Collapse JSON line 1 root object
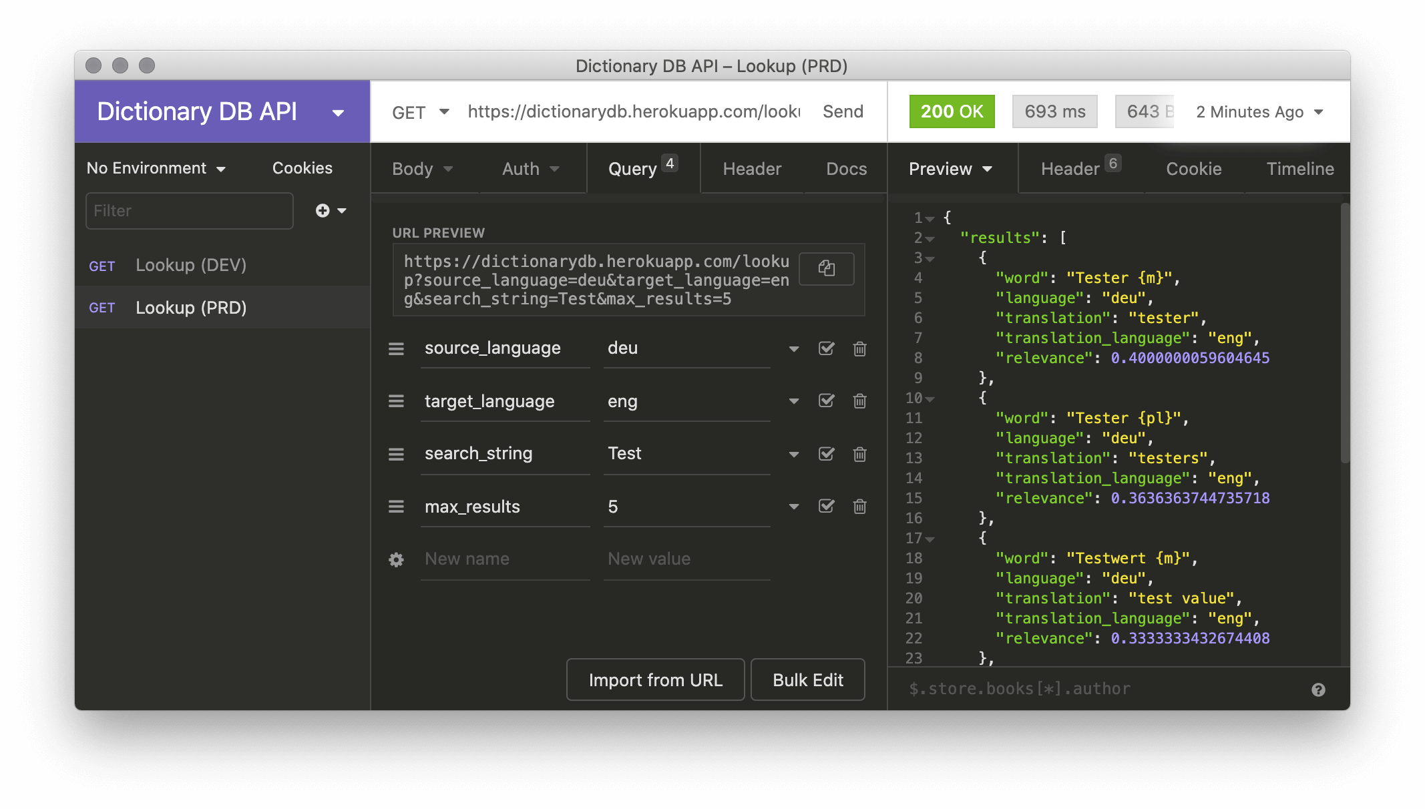Viewport: 1425px width, 809px height. [930, 218]
